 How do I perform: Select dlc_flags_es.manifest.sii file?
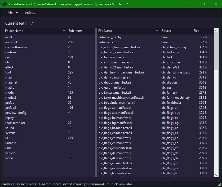156,168
